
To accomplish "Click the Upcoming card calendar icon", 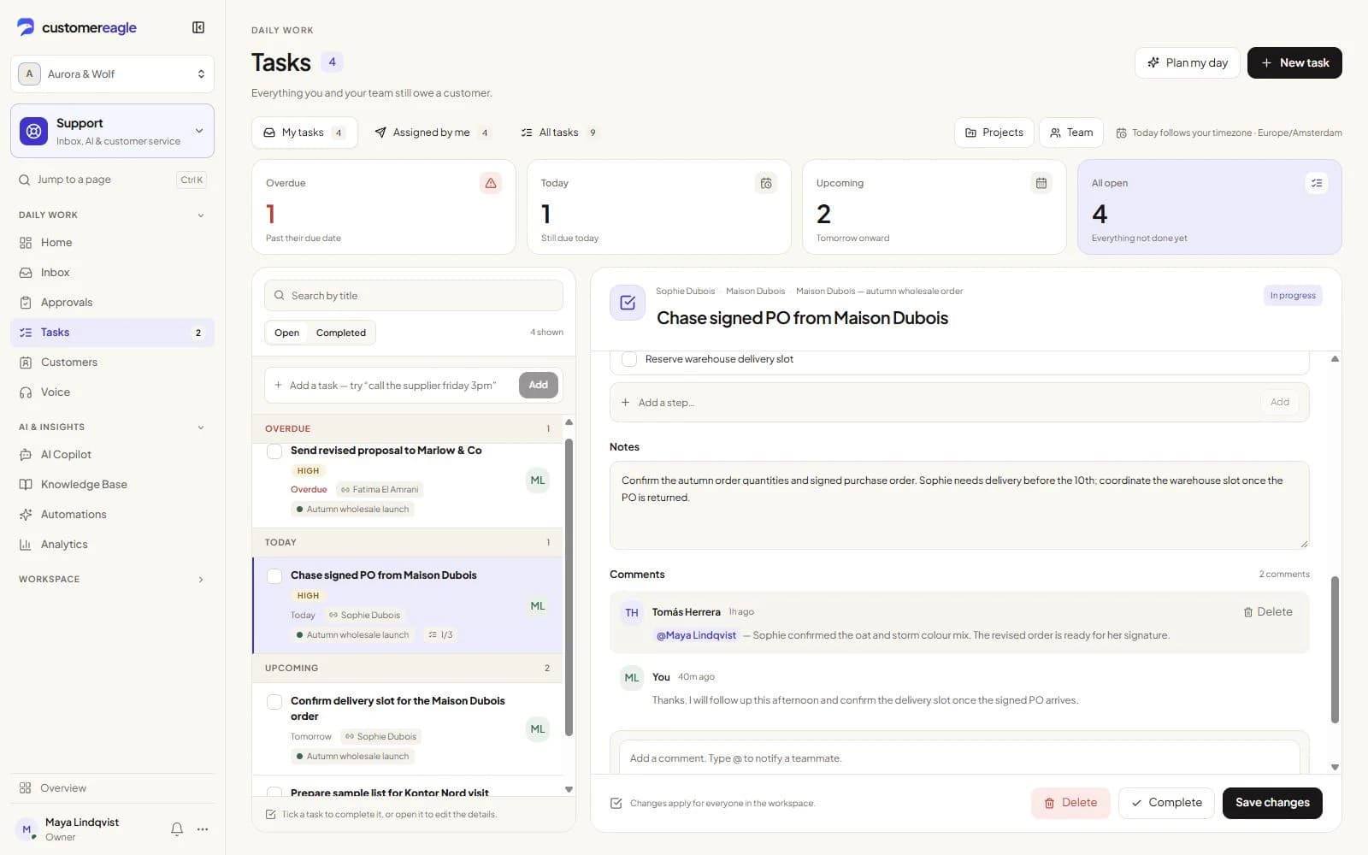I will [1041, 183].
